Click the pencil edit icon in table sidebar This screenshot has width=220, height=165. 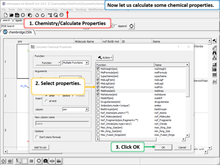[x=214, y=47]
